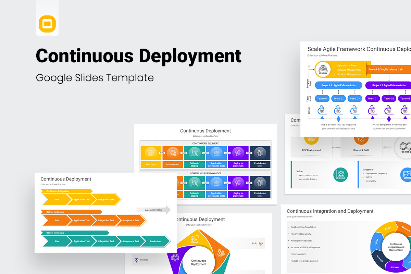Click the CONTINUOUS DEPLOYMENT section header

[x=206, y=173]
